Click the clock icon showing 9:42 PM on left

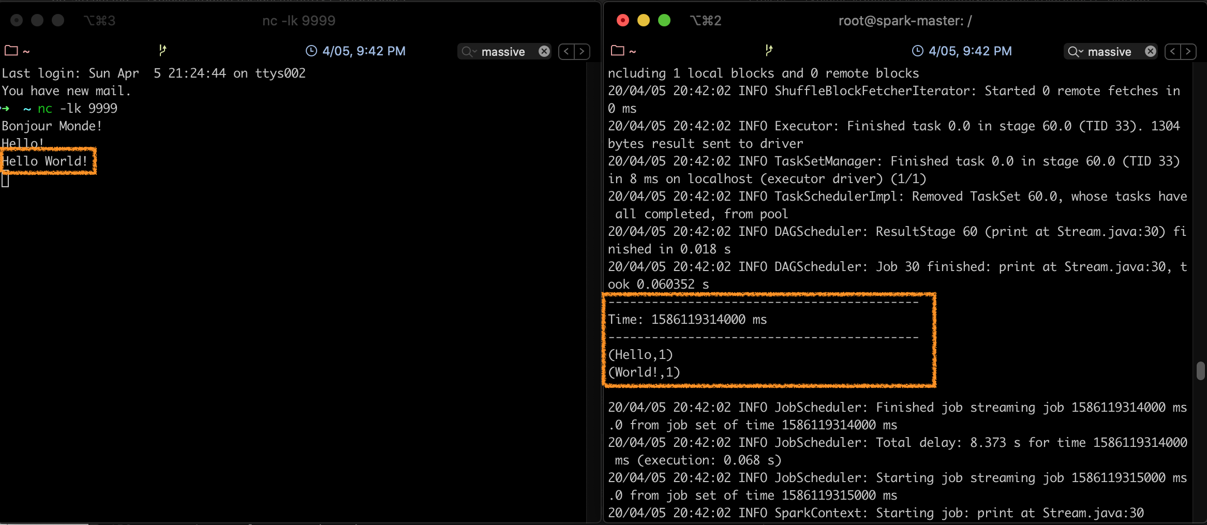click(311, 51)
